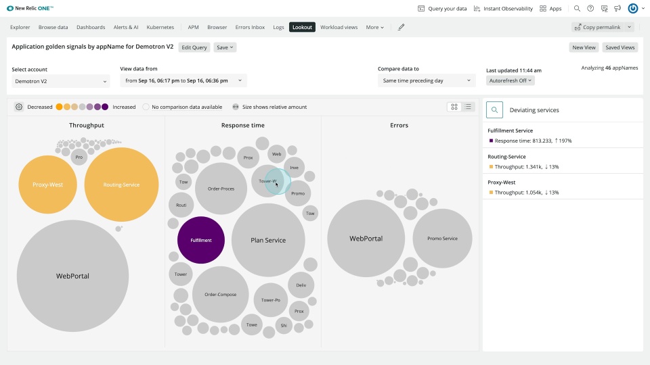Image resolution: width=650 pixels, height=365 pixels.
Task: Click the Copy permalink button
Action: tap(598, 27)
